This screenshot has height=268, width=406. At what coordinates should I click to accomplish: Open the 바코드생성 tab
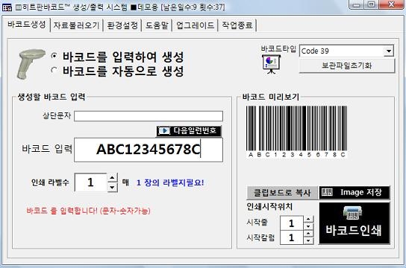tap(26, 25)
